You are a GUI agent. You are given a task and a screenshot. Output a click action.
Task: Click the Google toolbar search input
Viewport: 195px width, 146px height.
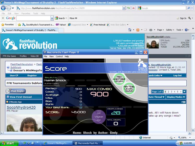[33, 18]
